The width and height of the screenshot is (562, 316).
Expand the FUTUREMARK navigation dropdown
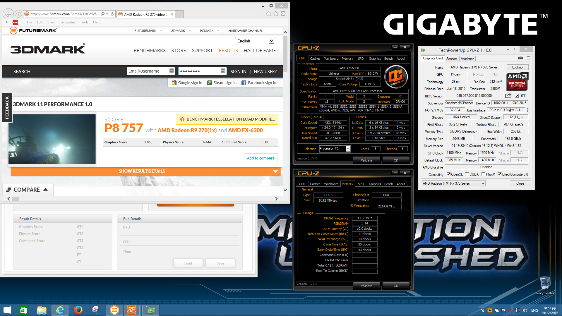161,31
